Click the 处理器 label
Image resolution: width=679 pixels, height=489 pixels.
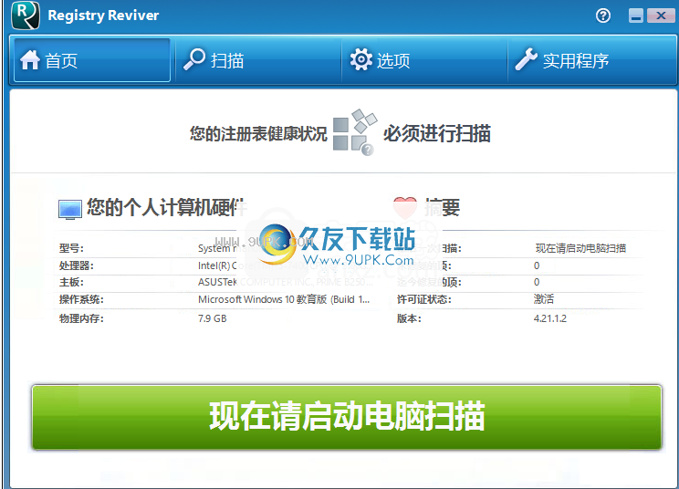pyautogui.click(x=77, y=265)
